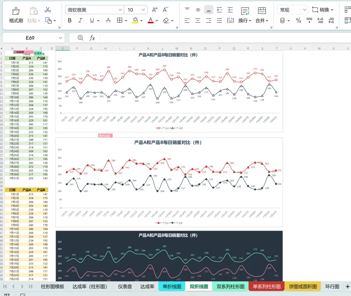The height and width of the screenshot is (296, 351).
Task: Align cell content to bottom
Action: 209,10
